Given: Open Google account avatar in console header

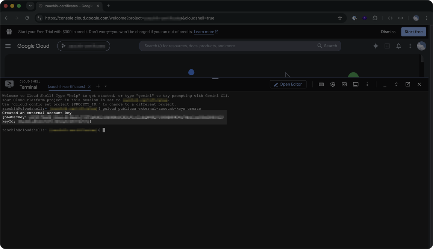Looking at the screenshot, I should click(421, 46).
